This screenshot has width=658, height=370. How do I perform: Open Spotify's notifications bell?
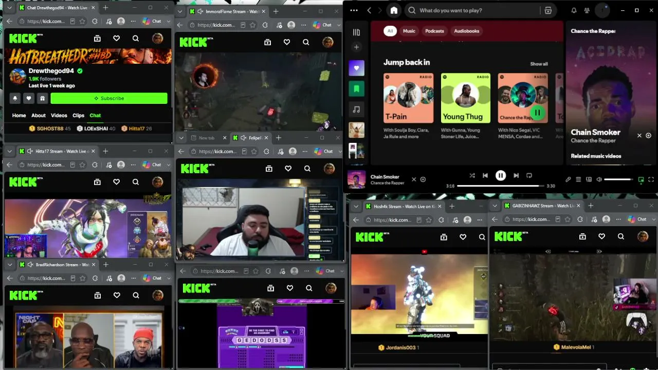pos(574,10)
